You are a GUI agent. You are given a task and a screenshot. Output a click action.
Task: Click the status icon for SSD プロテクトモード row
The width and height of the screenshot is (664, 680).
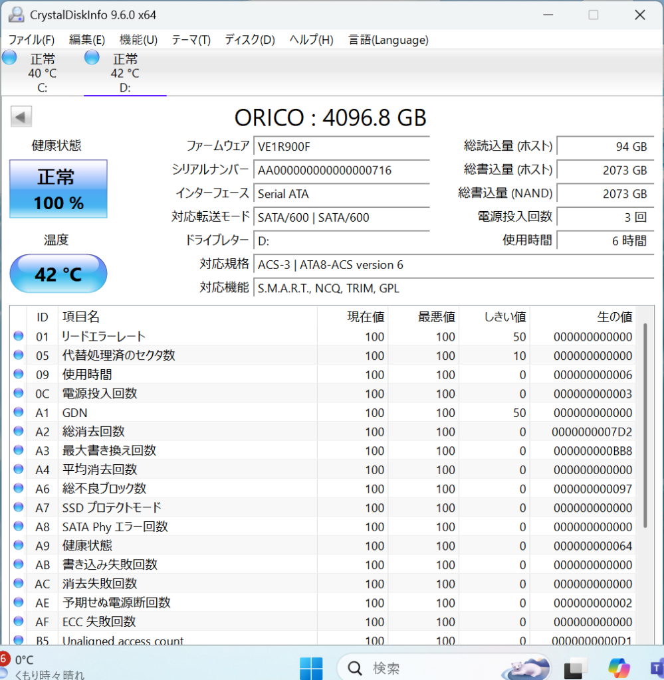(x=18, y=507)
